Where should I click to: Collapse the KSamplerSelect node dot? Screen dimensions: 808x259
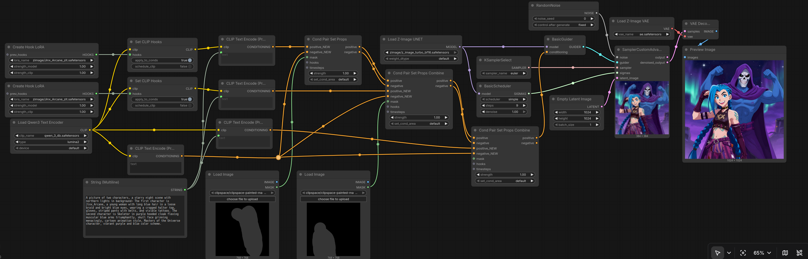(x=480, y=60)
